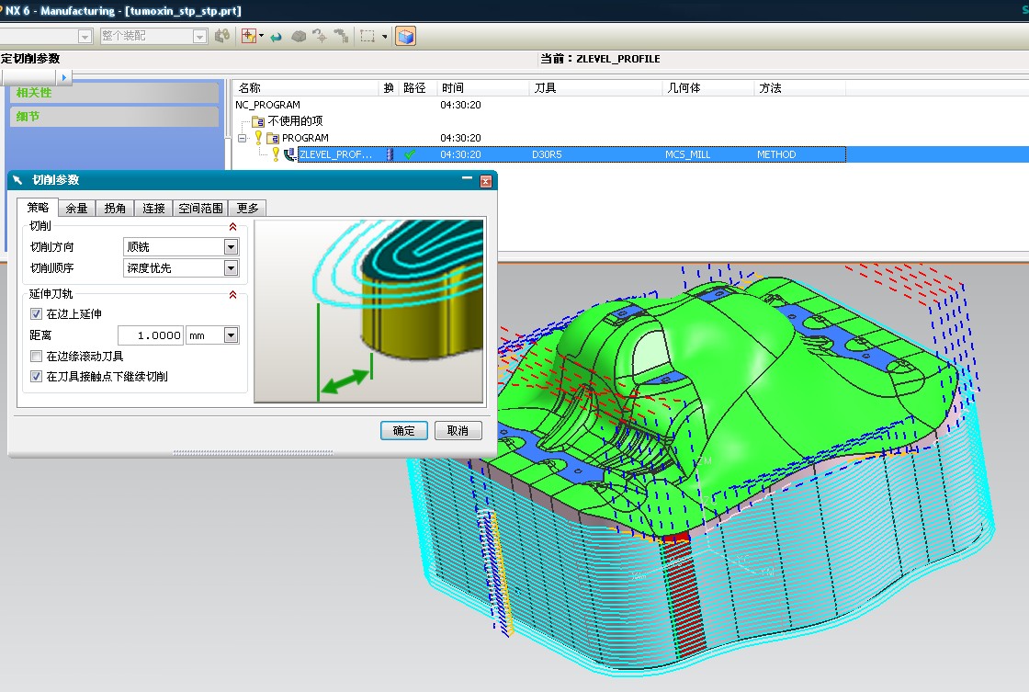Collapse the 延伸刀轨 section with chevron

232,295
